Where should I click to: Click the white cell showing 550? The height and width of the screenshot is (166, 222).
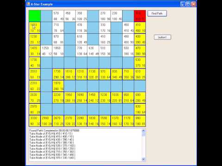click(128, 51)
